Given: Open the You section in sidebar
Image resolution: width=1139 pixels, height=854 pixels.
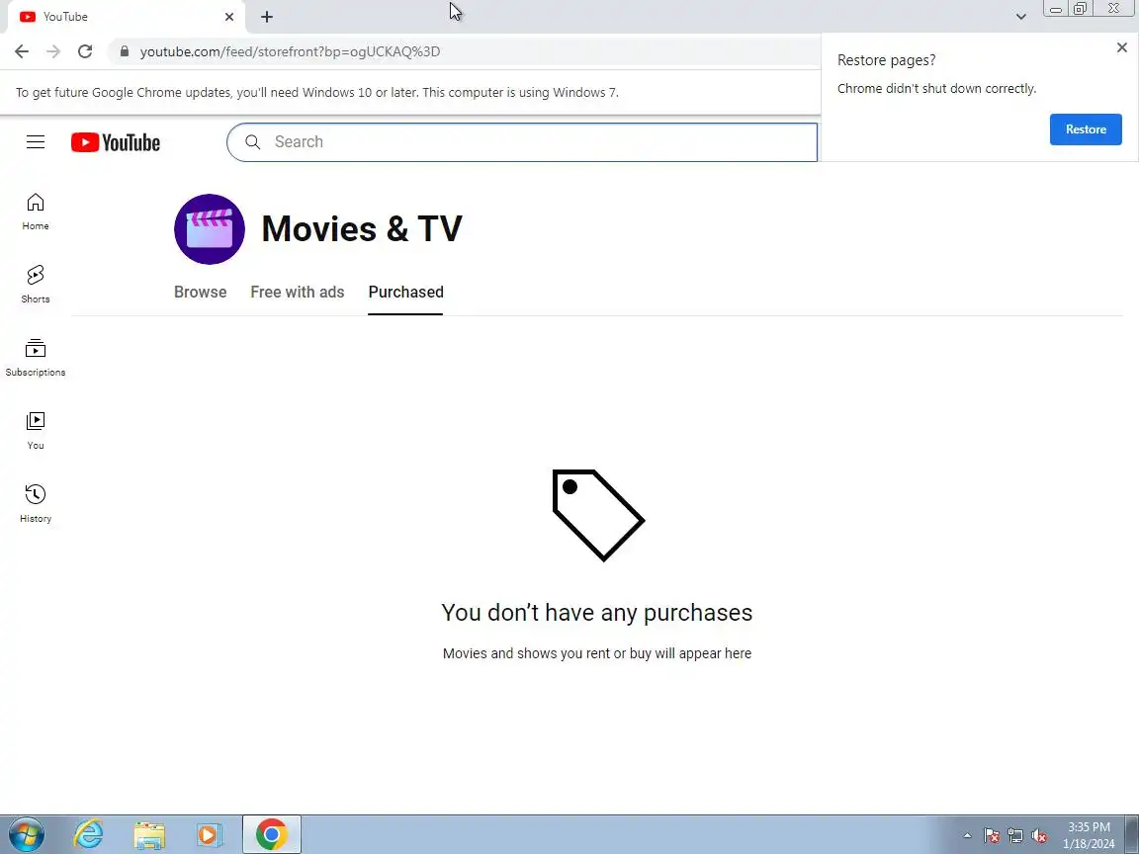Looking at the screenshot, I should pos(36,431).
